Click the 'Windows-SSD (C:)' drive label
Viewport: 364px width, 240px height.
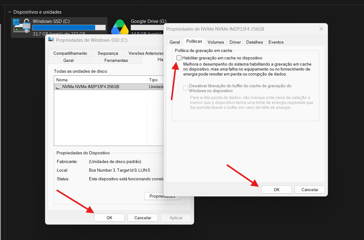pyautogui.click(x=51, y=21)
